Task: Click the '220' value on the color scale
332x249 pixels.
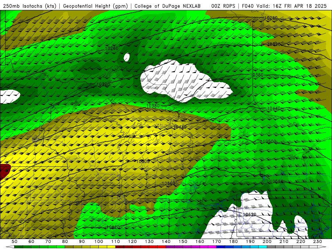Action: (x=300, y=242)
